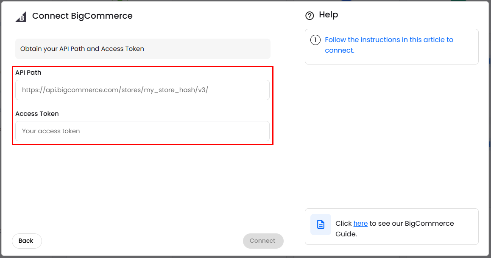Focus the Access Token input field

tap(142, 131)
